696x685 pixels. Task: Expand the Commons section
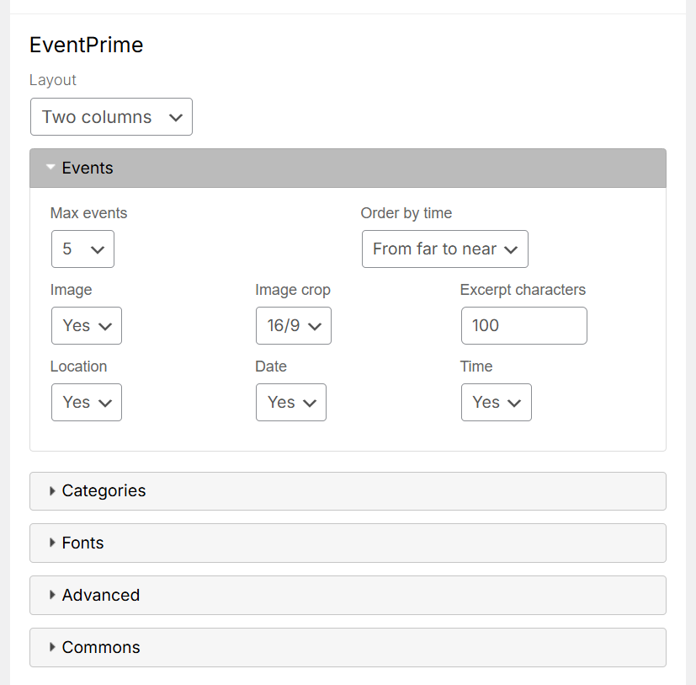(x=348, y=647)
